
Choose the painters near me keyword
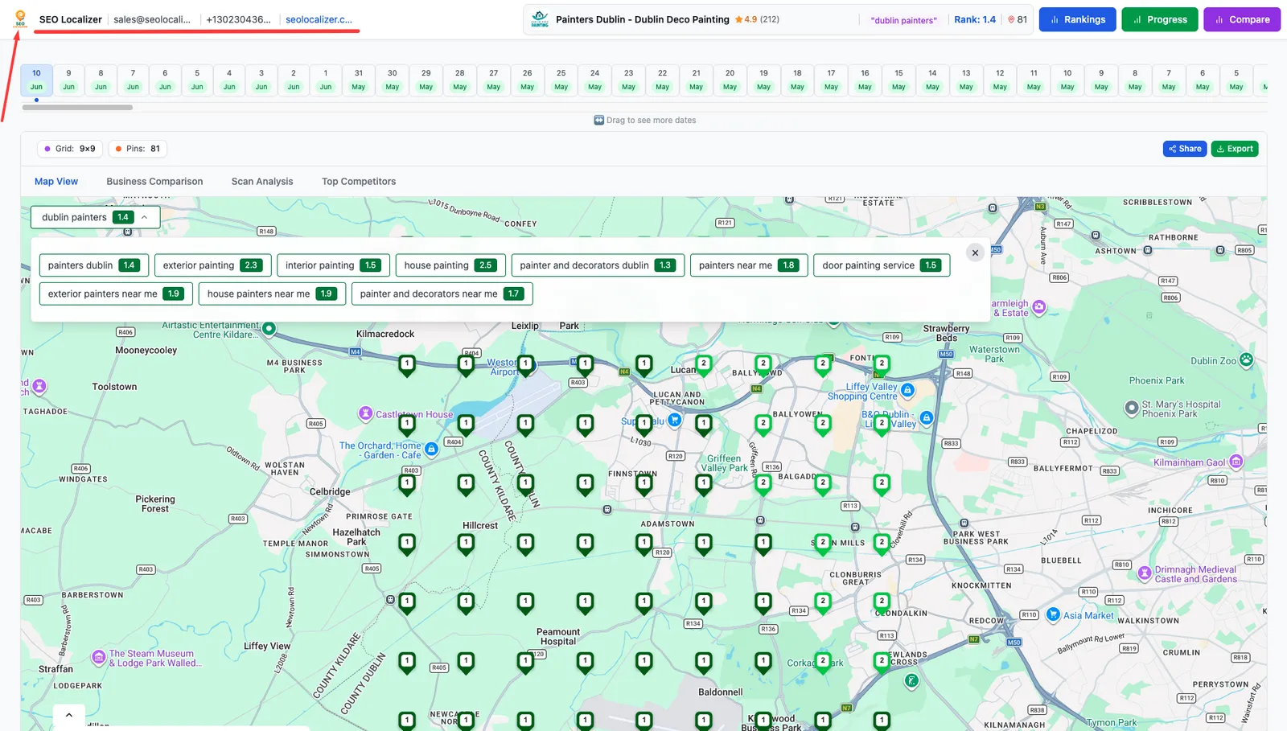(x=749, y=265)
